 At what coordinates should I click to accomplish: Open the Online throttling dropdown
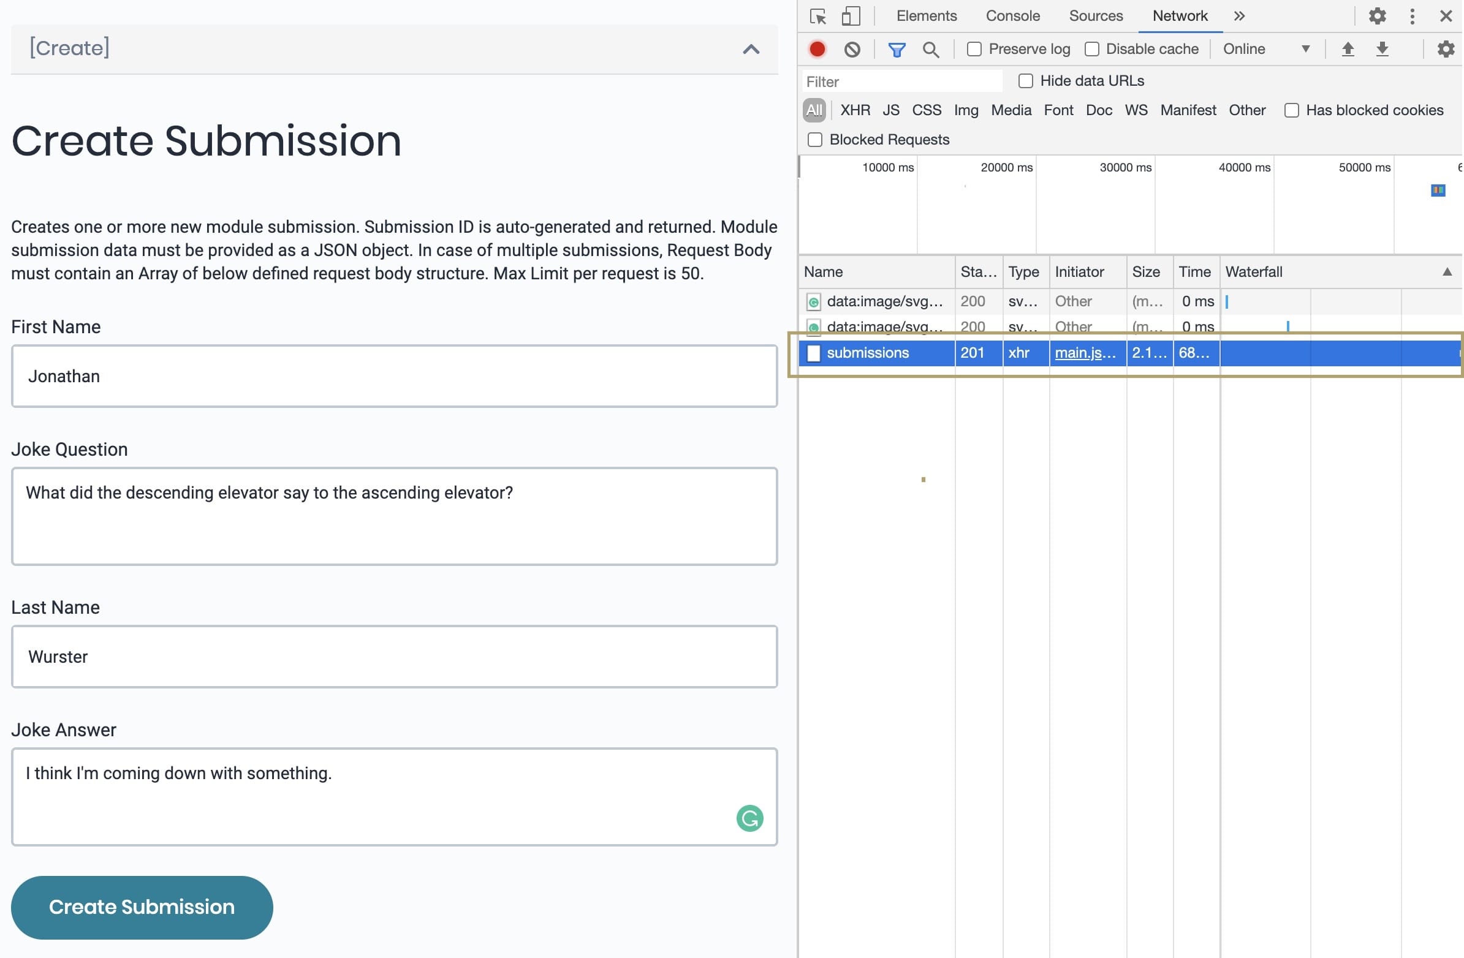[1266, 49]
